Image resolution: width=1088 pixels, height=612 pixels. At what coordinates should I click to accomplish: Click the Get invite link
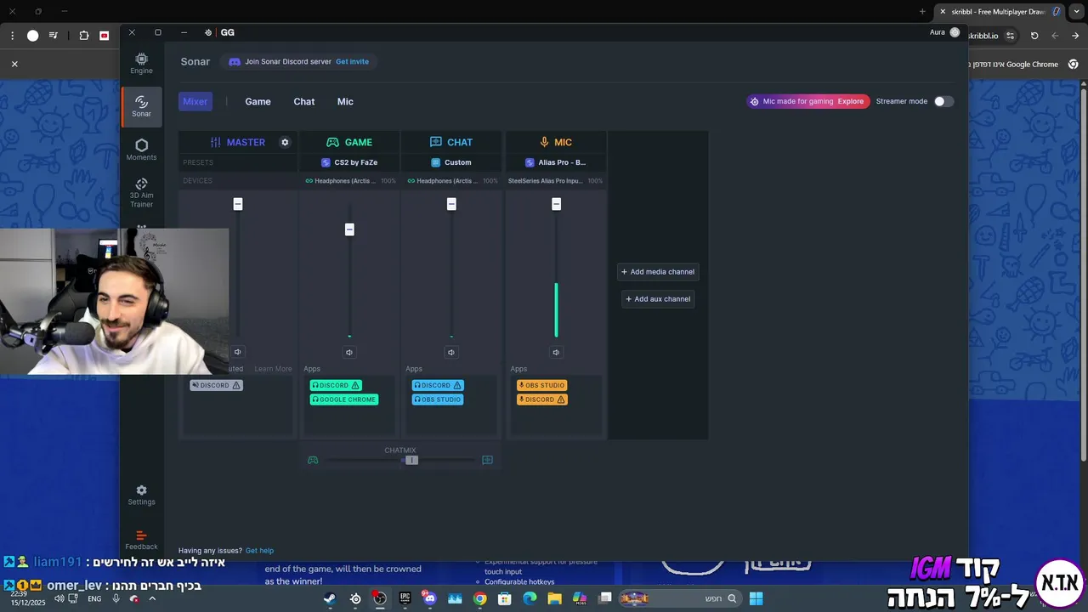(352, 61)
